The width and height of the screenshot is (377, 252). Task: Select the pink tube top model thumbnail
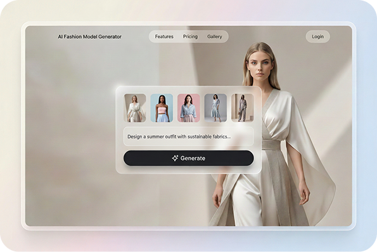pos(162,108)
